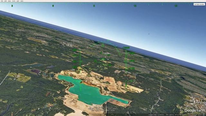The width and height of the screenshot is (206, 116).
Task: Open the View menu
Action: (x=9, y=1)
